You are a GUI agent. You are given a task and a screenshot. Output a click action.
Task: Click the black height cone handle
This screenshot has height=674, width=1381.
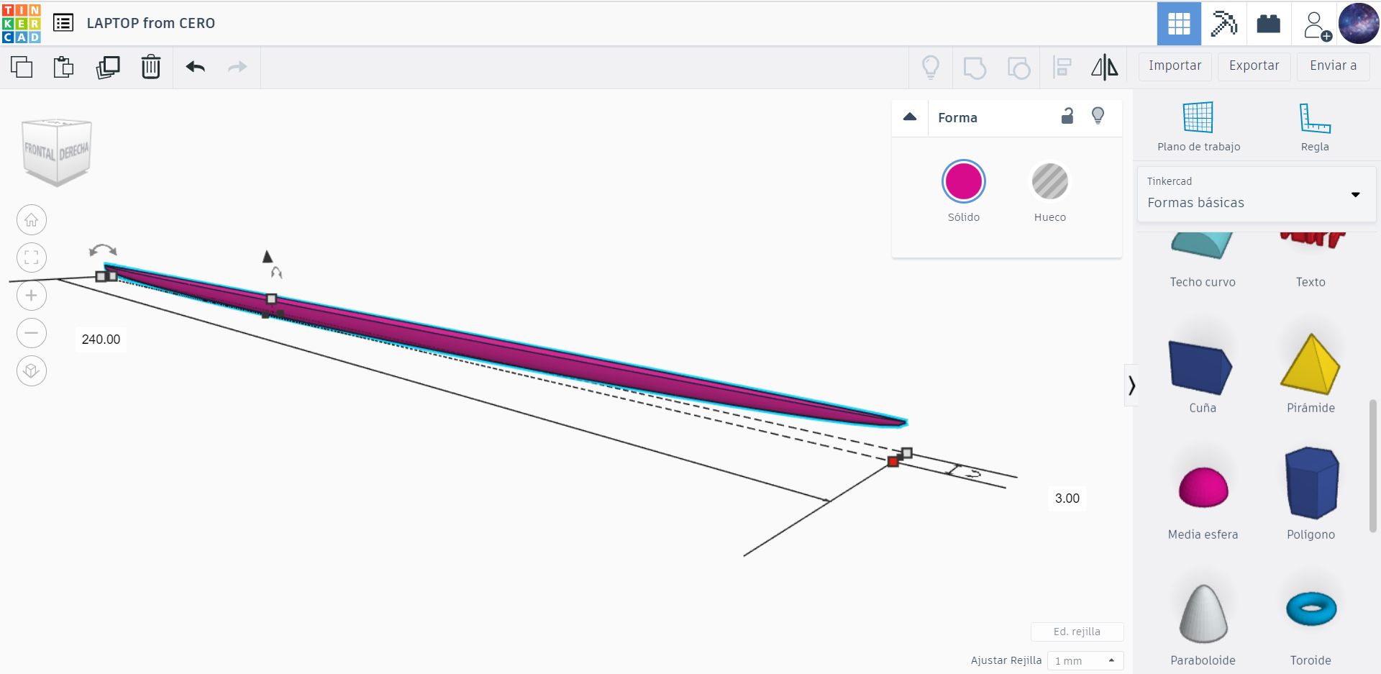click(268, 256)
